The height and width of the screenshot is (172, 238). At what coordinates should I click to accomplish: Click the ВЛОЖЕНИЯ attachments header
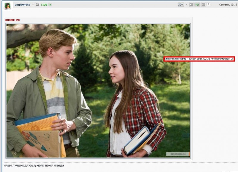click(12, 20)
